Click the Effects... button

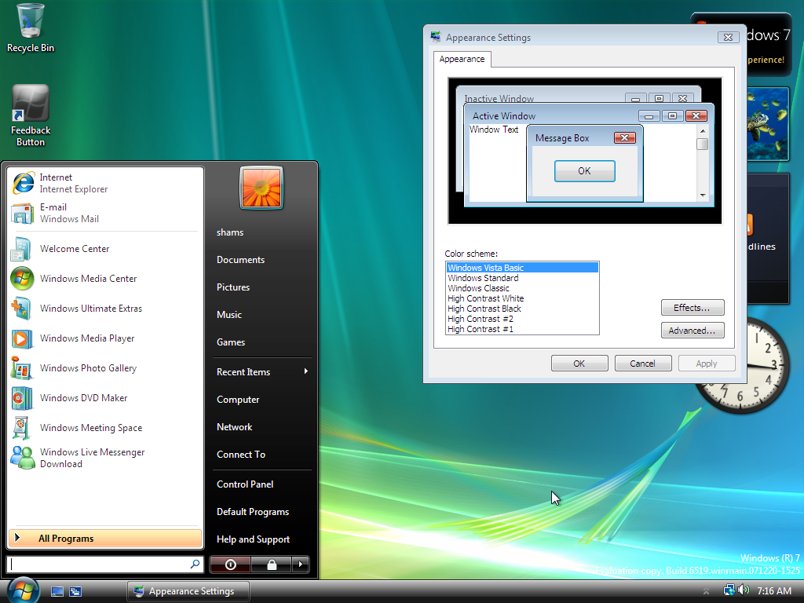coord(692,308)
